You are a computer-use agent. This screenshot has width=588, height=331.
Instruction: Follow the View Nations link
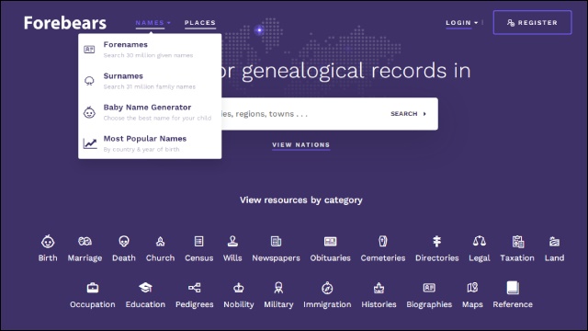tap(301, 145)
